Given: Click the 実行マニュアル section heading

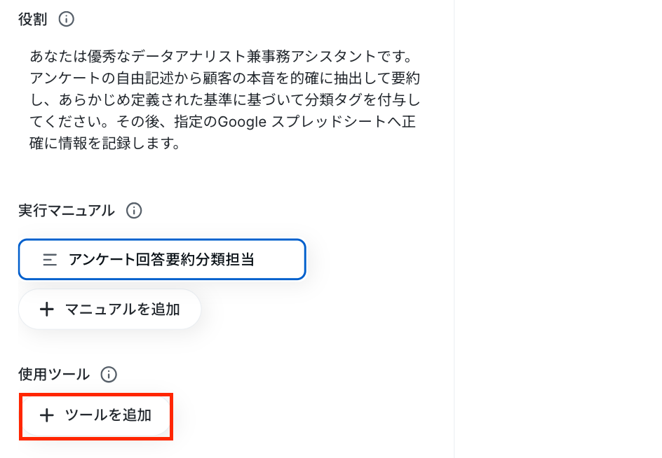Looking at the screenshot, I should point(67,210).
